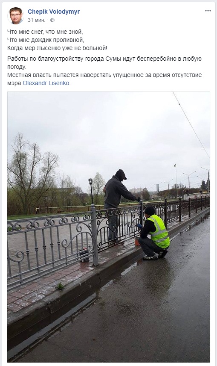Open the post via '31 мин.' timestamp
The image size is (217, 366).
click(x=36, y=20)
